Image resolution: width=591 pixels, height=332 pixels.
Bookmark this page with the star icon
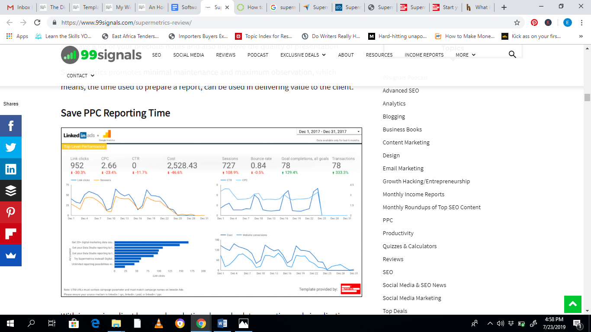tap(517, 22)
